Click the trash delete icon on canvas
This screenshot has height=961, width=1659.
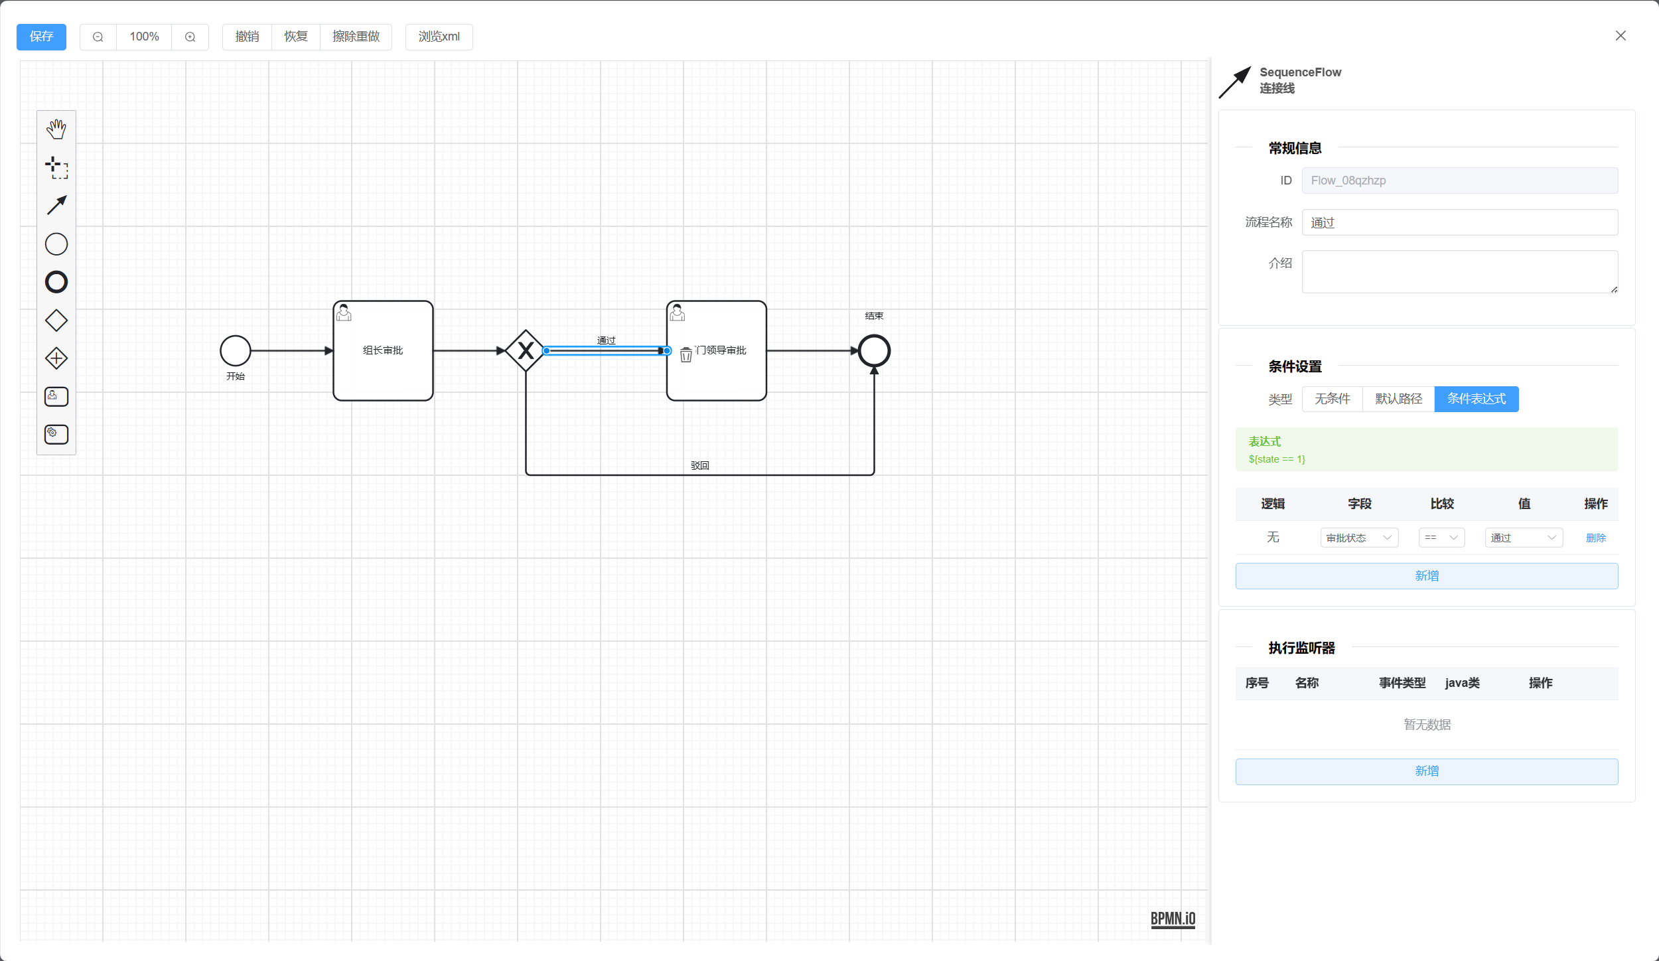click(685, 356)
